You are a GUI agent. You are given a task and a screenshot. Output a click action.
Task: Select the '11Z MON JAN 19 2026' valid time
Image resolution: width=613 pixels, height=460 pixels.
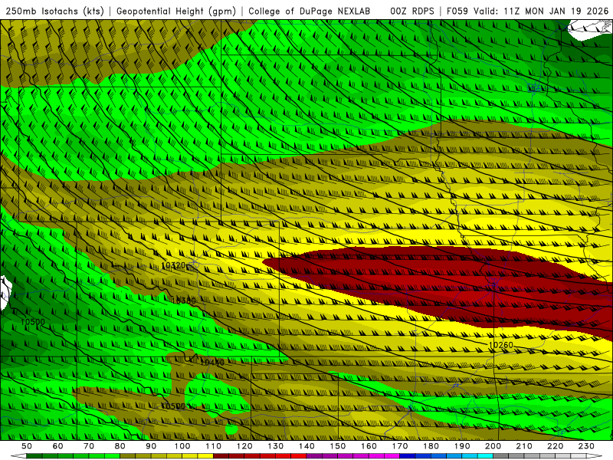[x=556, y=11]
